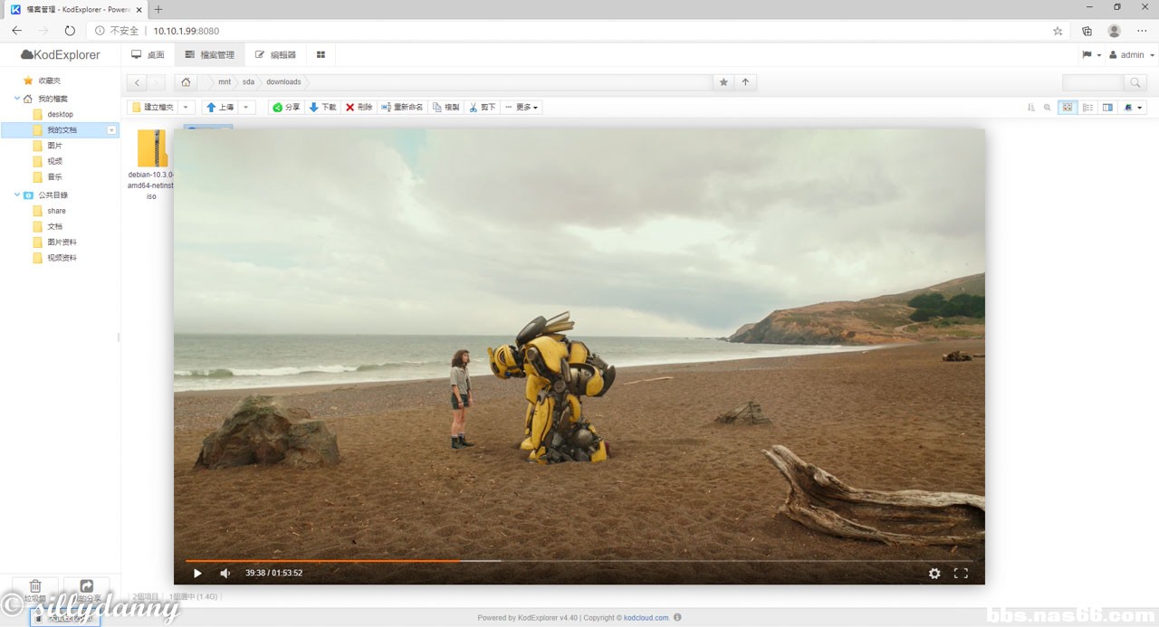1159x627 pixels.
Task: Focus the file search input field
Action: click(x=1093, y=82)
